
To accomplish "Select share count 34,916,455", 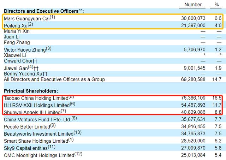I will point(193,126).
